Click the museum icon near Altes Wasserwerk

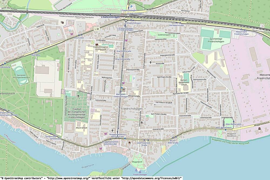(x=259, y=129)
